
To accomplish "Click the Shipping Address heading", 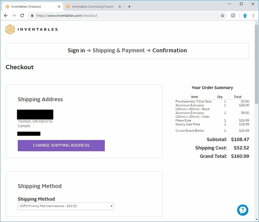I will click(x=40, y=99).
